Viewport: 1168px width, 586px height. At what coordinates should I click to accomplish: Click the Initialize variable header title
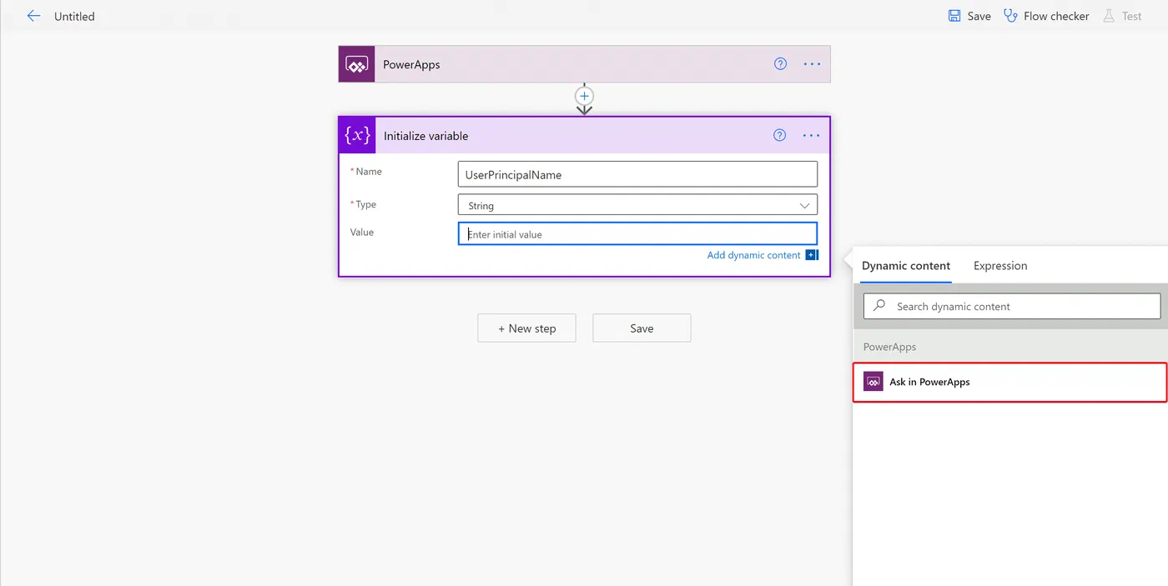(x=425, y=136)
